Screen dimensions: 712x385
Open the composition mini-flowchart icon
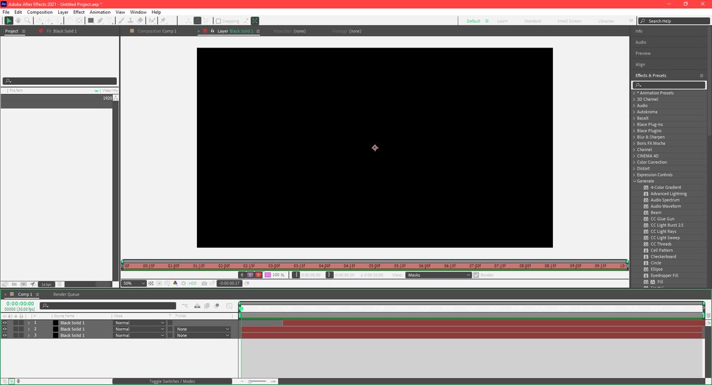[185, 306]
